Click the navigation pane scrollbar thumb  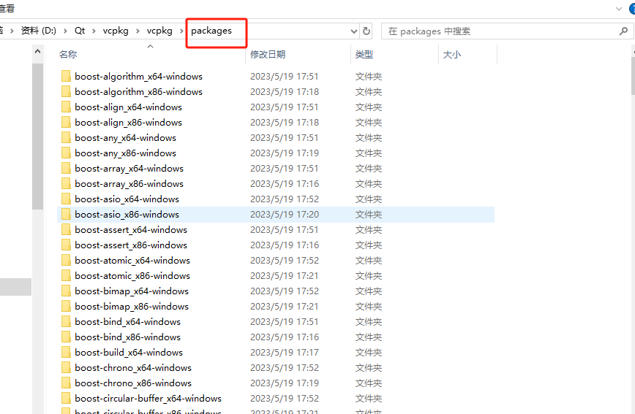37,137
